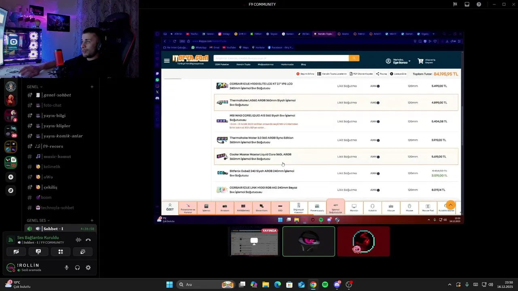
Task: Toggle camera in voice panel
Action: [16, 251]
